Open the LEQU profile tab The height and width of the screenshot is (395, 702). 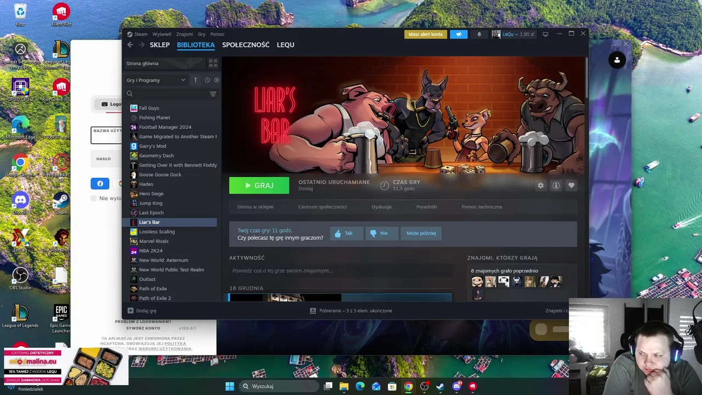tap(286, 45)
